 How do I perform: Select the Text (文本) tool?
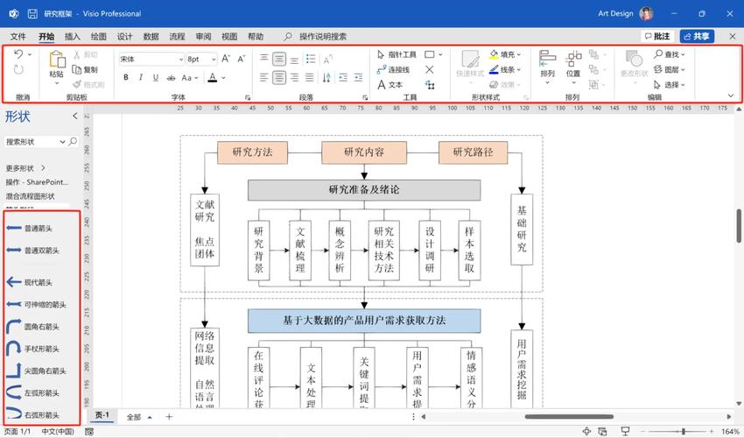point(390,85)
